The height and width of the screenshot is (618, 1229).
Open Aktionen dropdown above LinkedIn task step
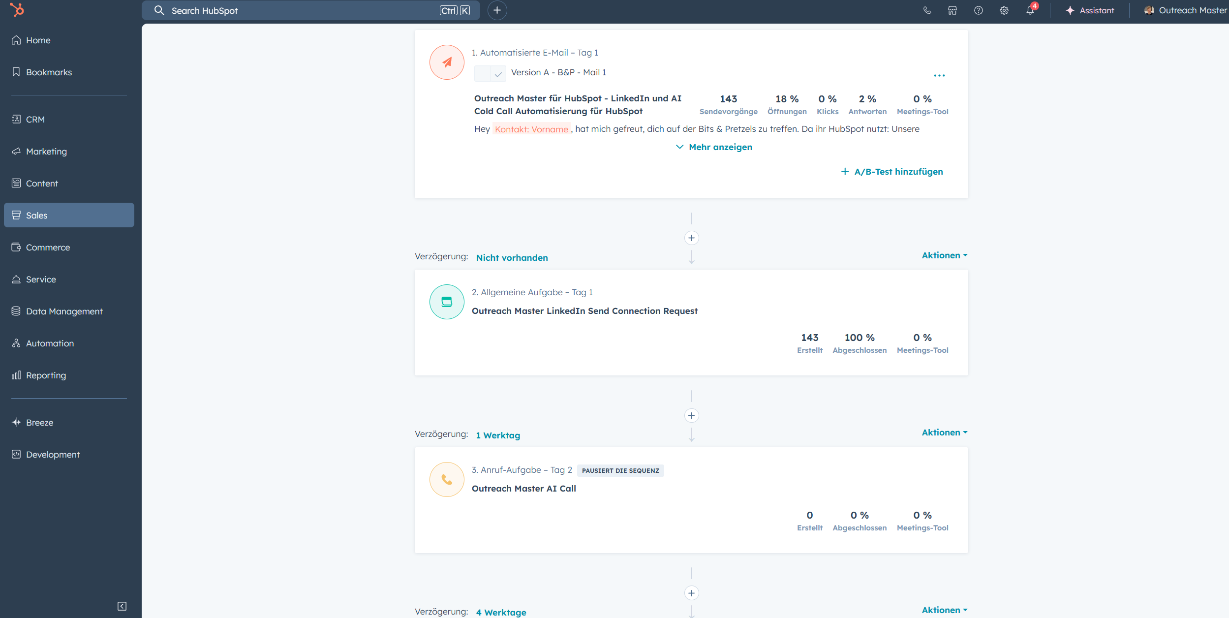(x=944, y=255)
